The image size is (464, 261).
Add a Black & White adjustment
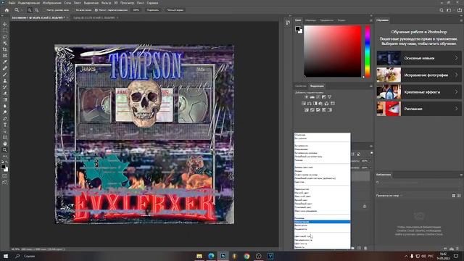point(315,103)
